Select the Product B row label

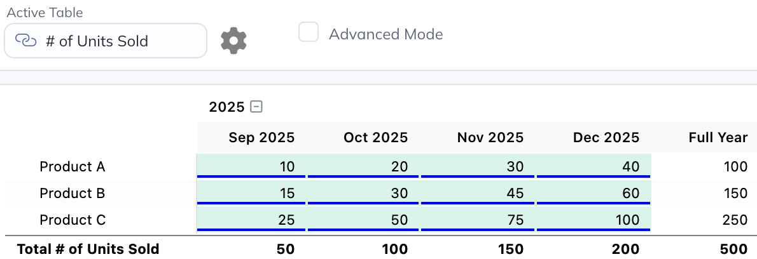73,194
